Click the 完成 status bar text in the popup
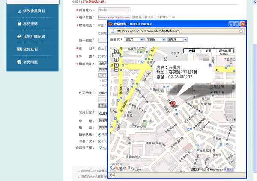 pyautogui.click(x=112, y=175)
